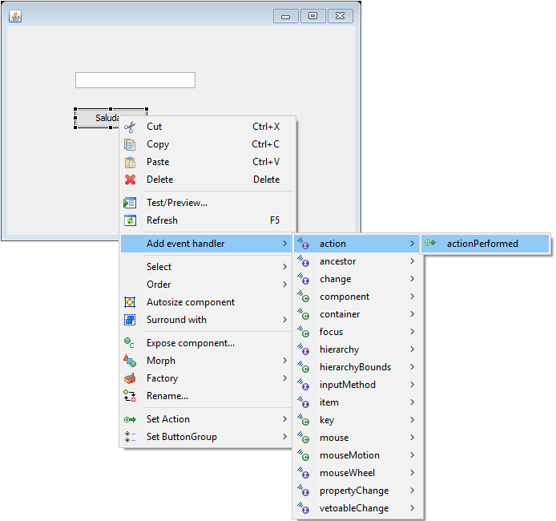Click the red Delete X icon

pyautogui.click(x=130, y=180)
